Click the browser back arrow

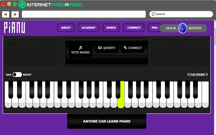pyautogui.click(x=6, y=14)
